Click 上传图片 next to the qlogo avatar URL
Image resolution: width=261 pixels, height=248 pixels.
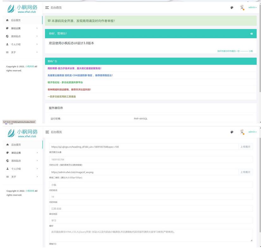click(245, 147)
